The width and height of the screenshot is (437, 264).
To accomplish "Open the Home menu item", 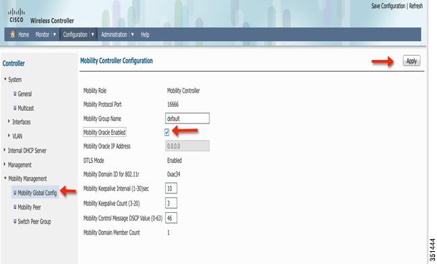I will [x=24, y=34].
